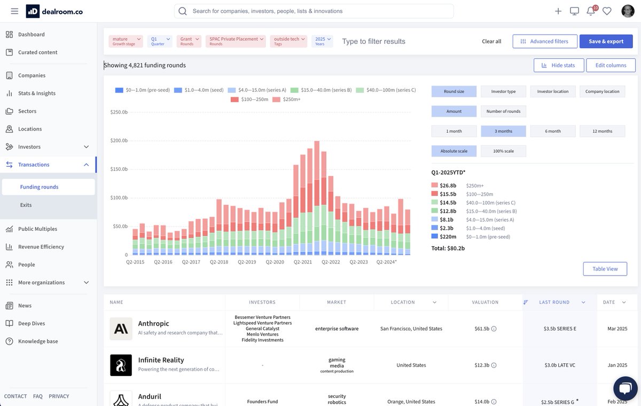The width and height of the screenshot is (641, 406).
Task: Set chart interval to 6 month
Action: click(553, 131)
